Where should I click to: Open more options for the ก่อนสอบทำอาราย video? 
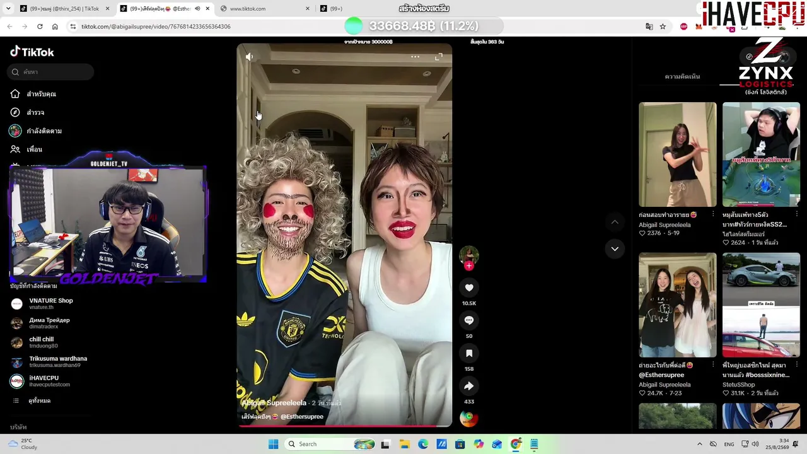point(713,214)
